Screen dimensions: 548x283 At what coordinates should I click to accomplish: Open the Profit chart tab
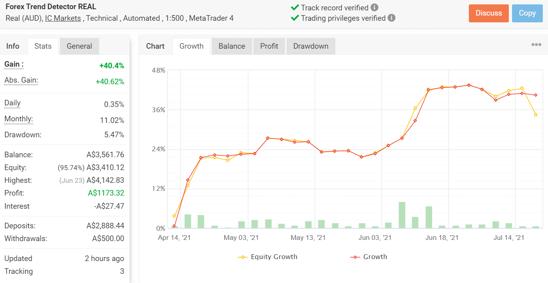(269, 46)
